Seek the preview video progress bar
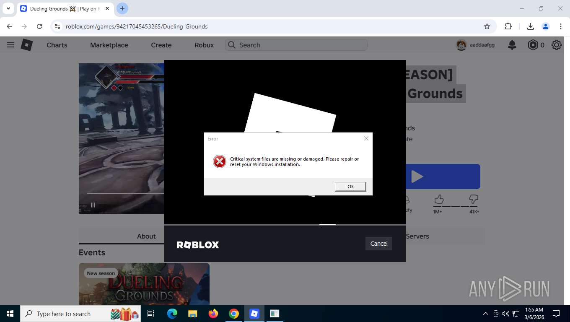Image resolution: width=570 pixels, height=322 pixels. coord(125,193)
